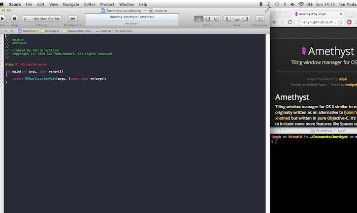The image size is (357, 213).
Task: Go forward in the Chrome browser
Action: (282, 22)
